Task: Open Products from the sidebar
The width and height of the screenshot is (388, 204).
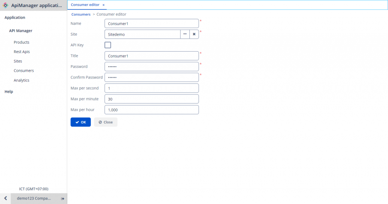Action: 22,42
